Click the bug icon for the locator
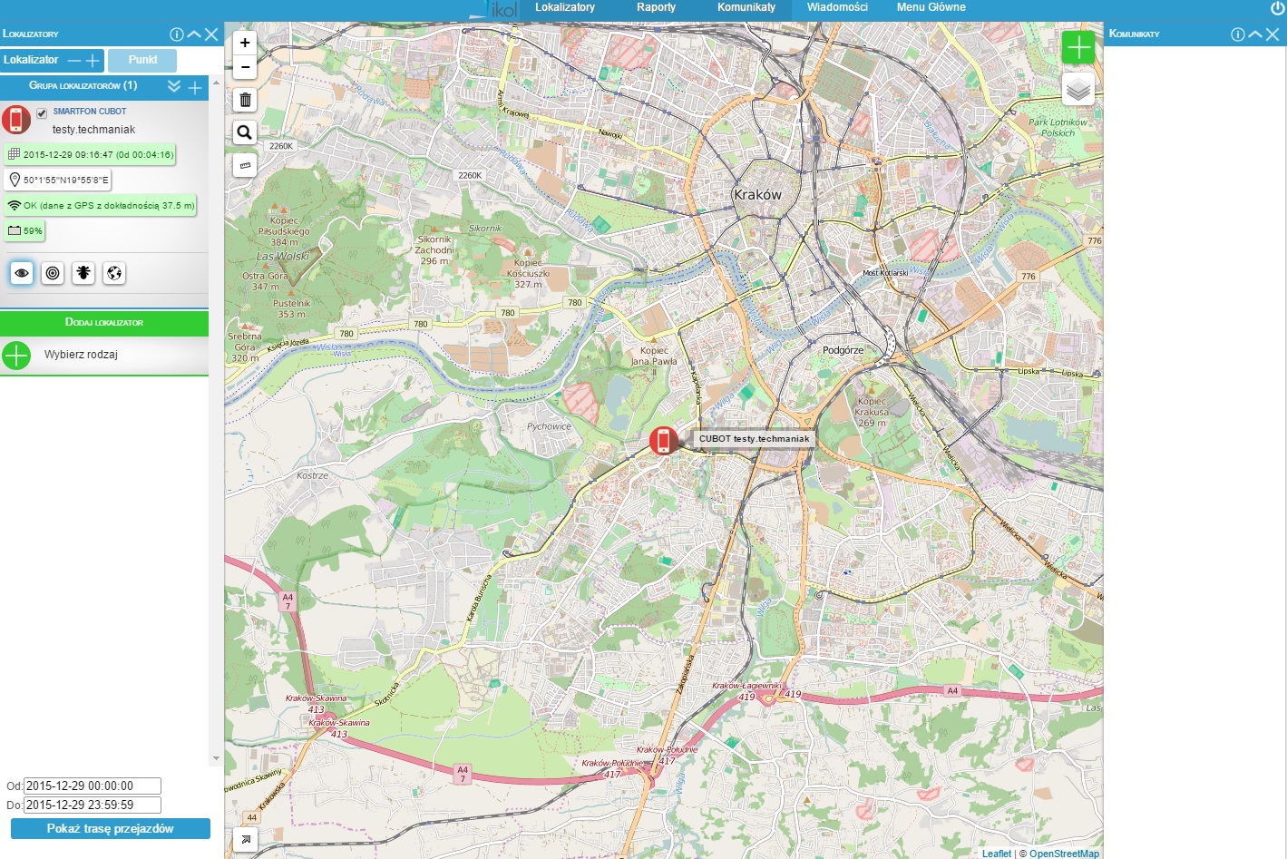Image resolution: width=1287 pixels, height=859 pixels. [83, 273]
